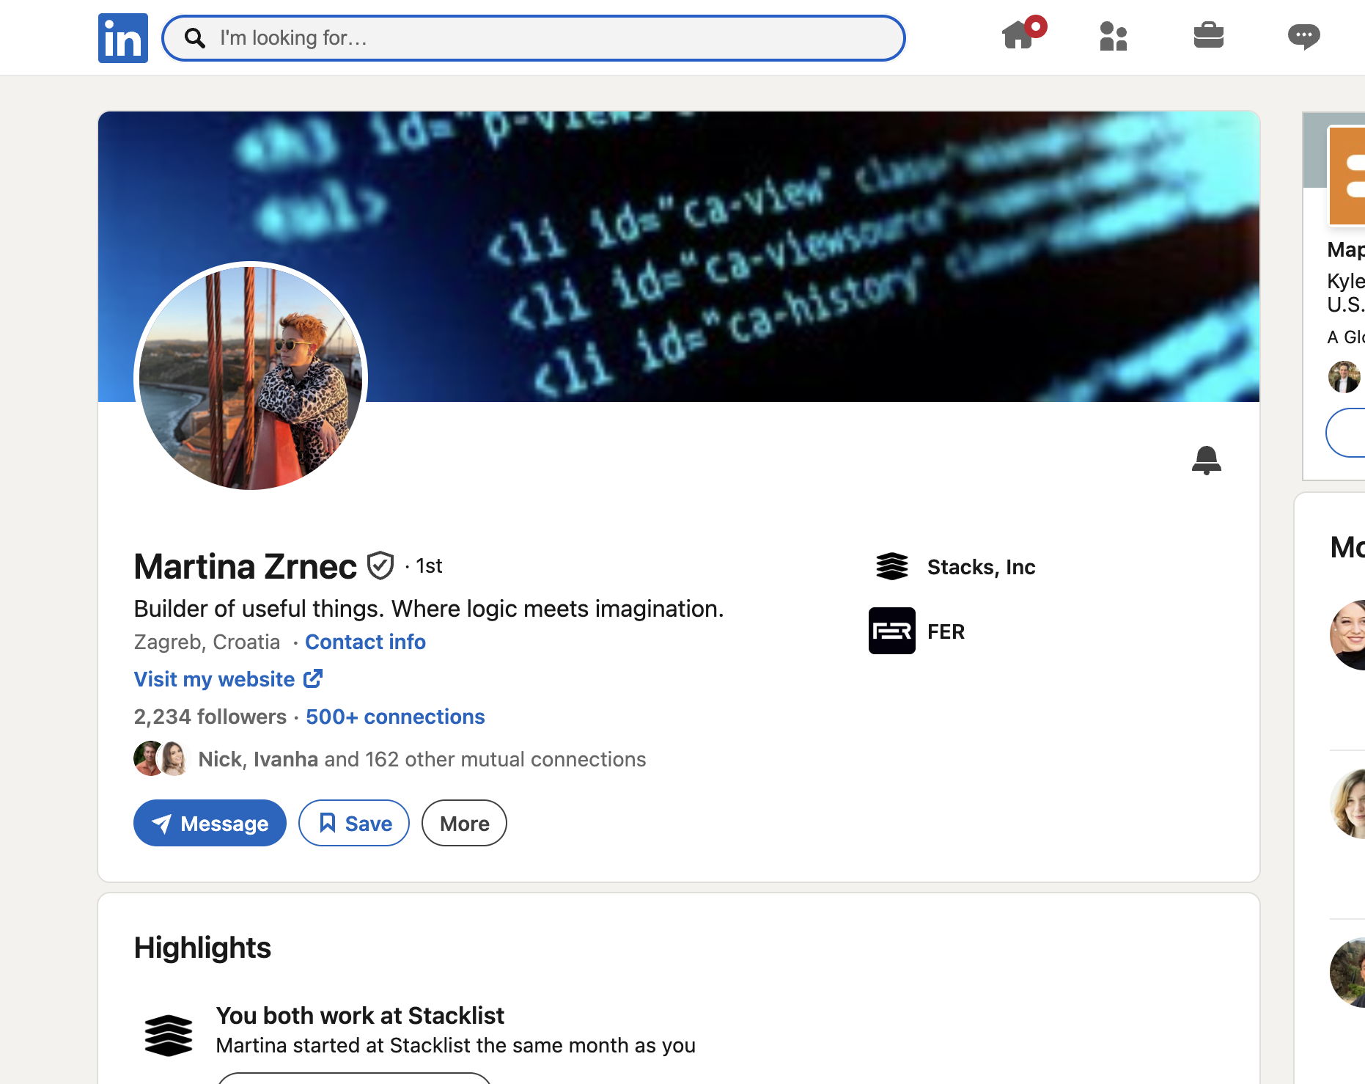Open the More actions menu

point(464,823)
